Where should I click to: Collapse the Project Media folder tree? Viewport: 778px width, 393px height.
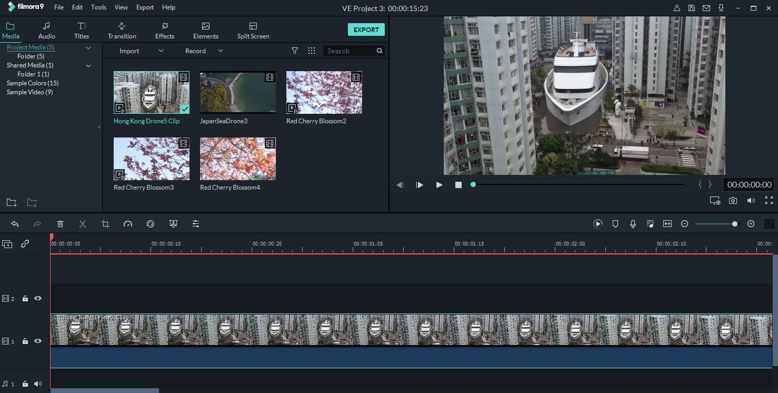(88, 47)
